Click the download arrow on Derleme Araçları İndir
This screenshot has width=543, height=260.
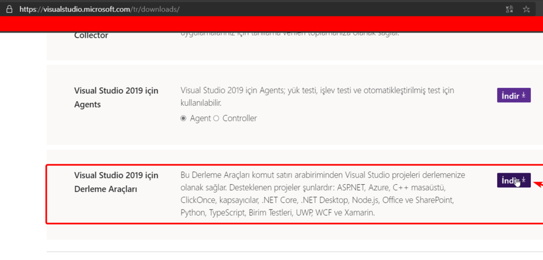pos(524,180)
